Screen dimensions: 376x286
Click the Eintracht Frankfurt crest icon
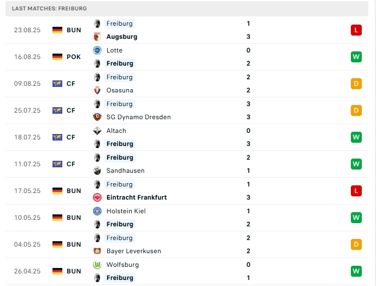point(97,197)
